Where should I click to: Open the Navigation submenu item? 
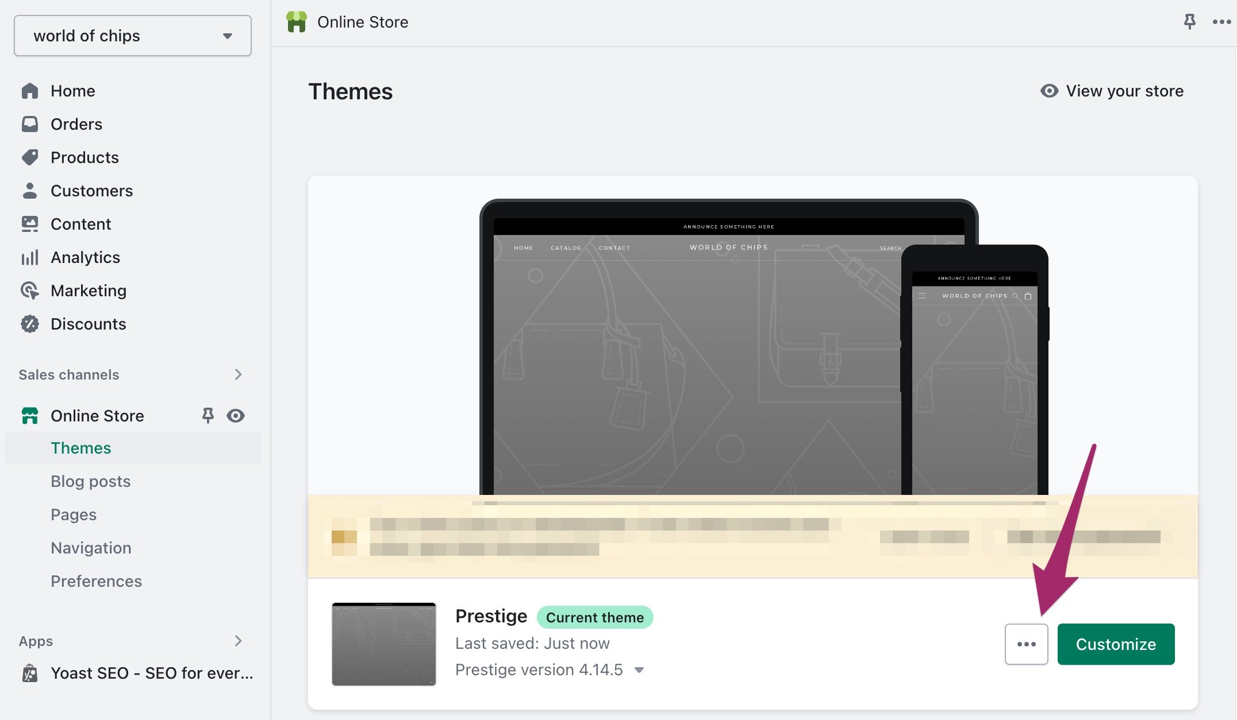pyautogui.click(x=91, y=548)
